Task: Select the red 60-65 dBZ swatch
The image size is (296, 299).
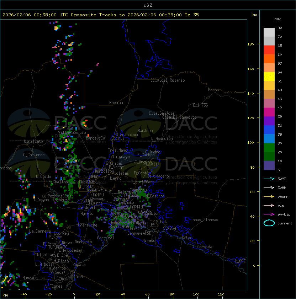Action: [x=269, y=50]
